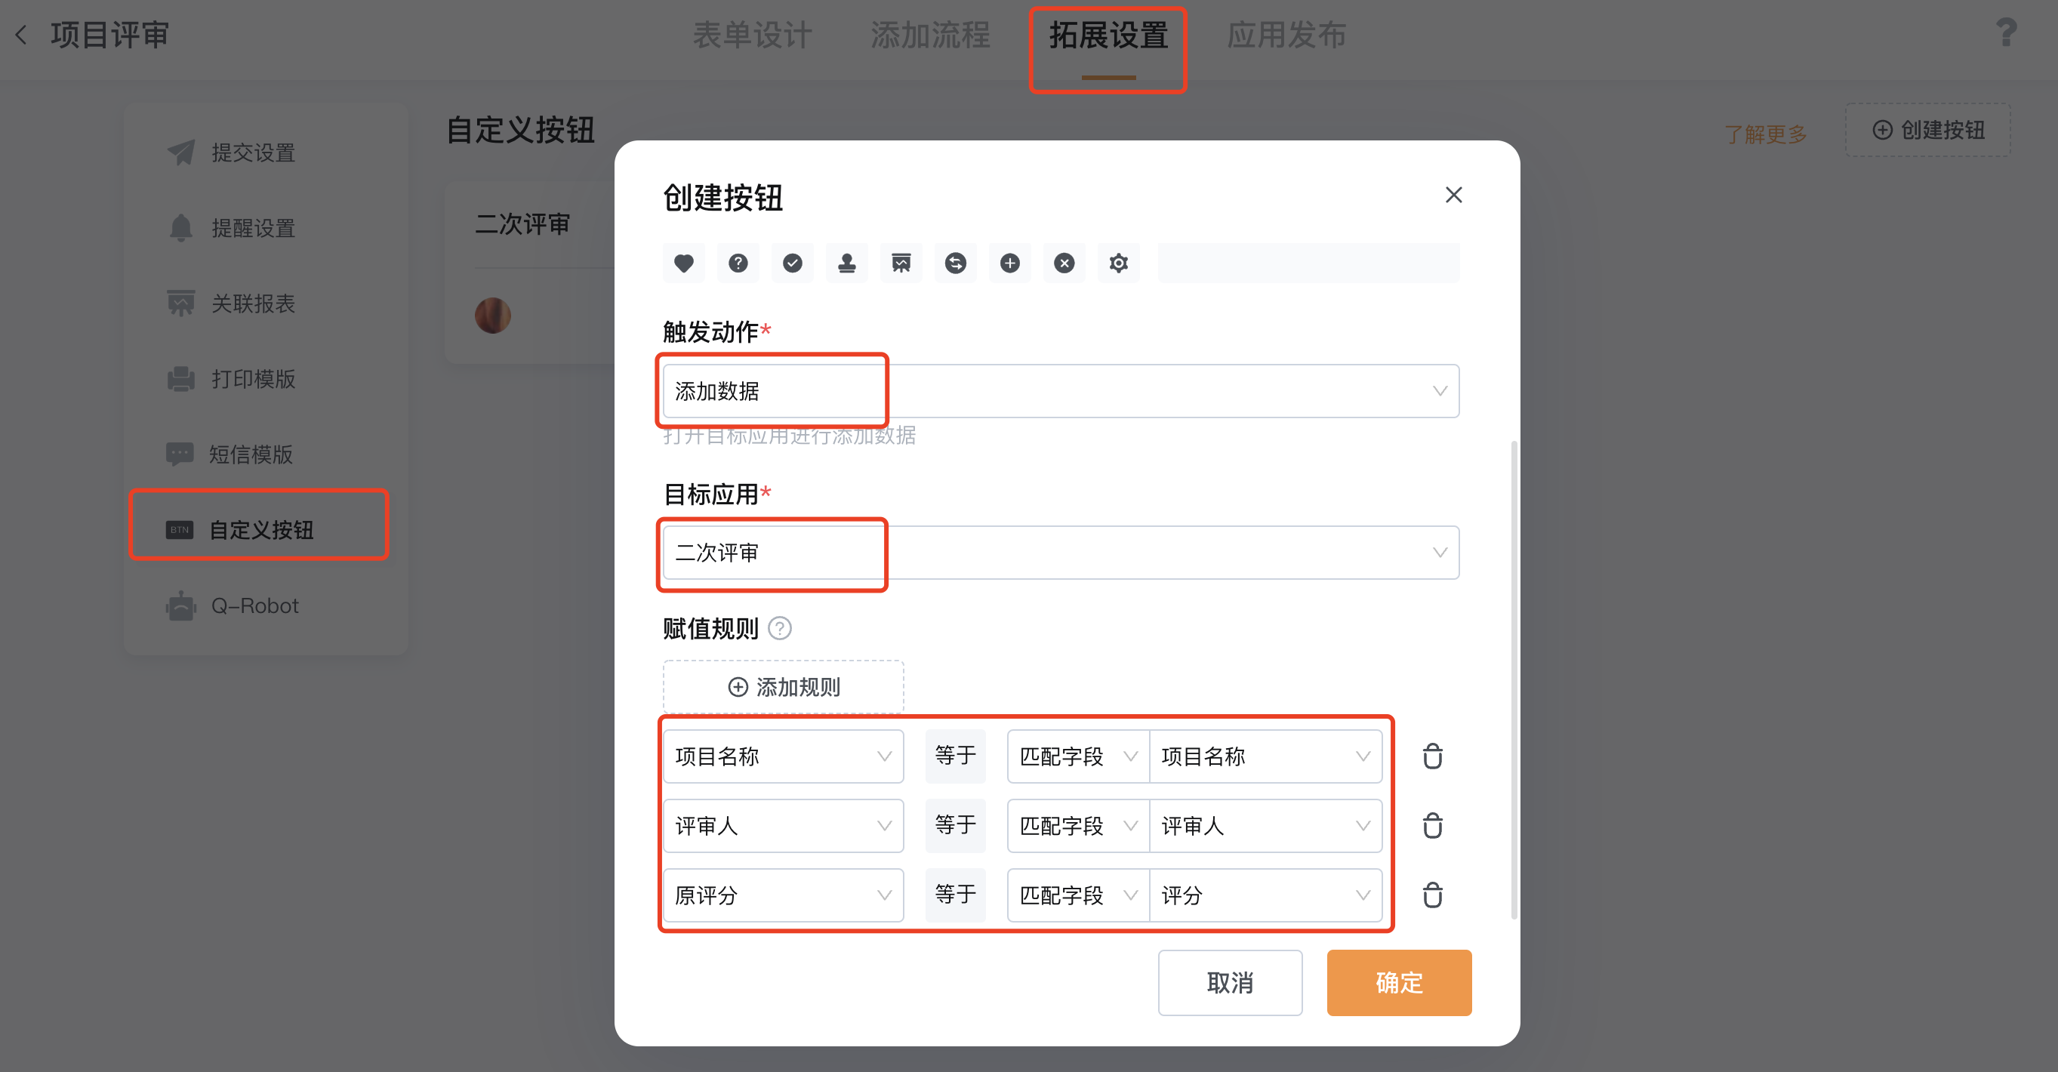Screen dimensions: 2058x1072
Task: Open the 目标应用 dropdown
Action: pos(1061,552)
